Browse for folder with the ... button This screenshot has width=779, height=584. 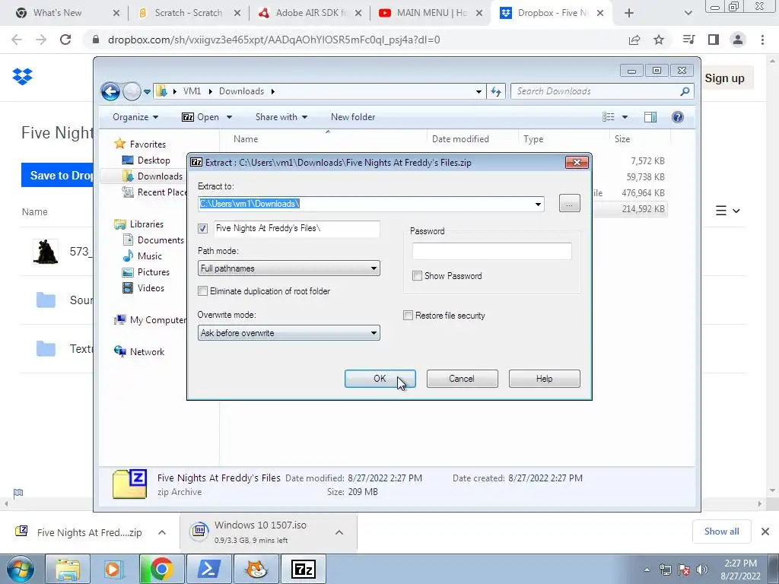(569, 204)
